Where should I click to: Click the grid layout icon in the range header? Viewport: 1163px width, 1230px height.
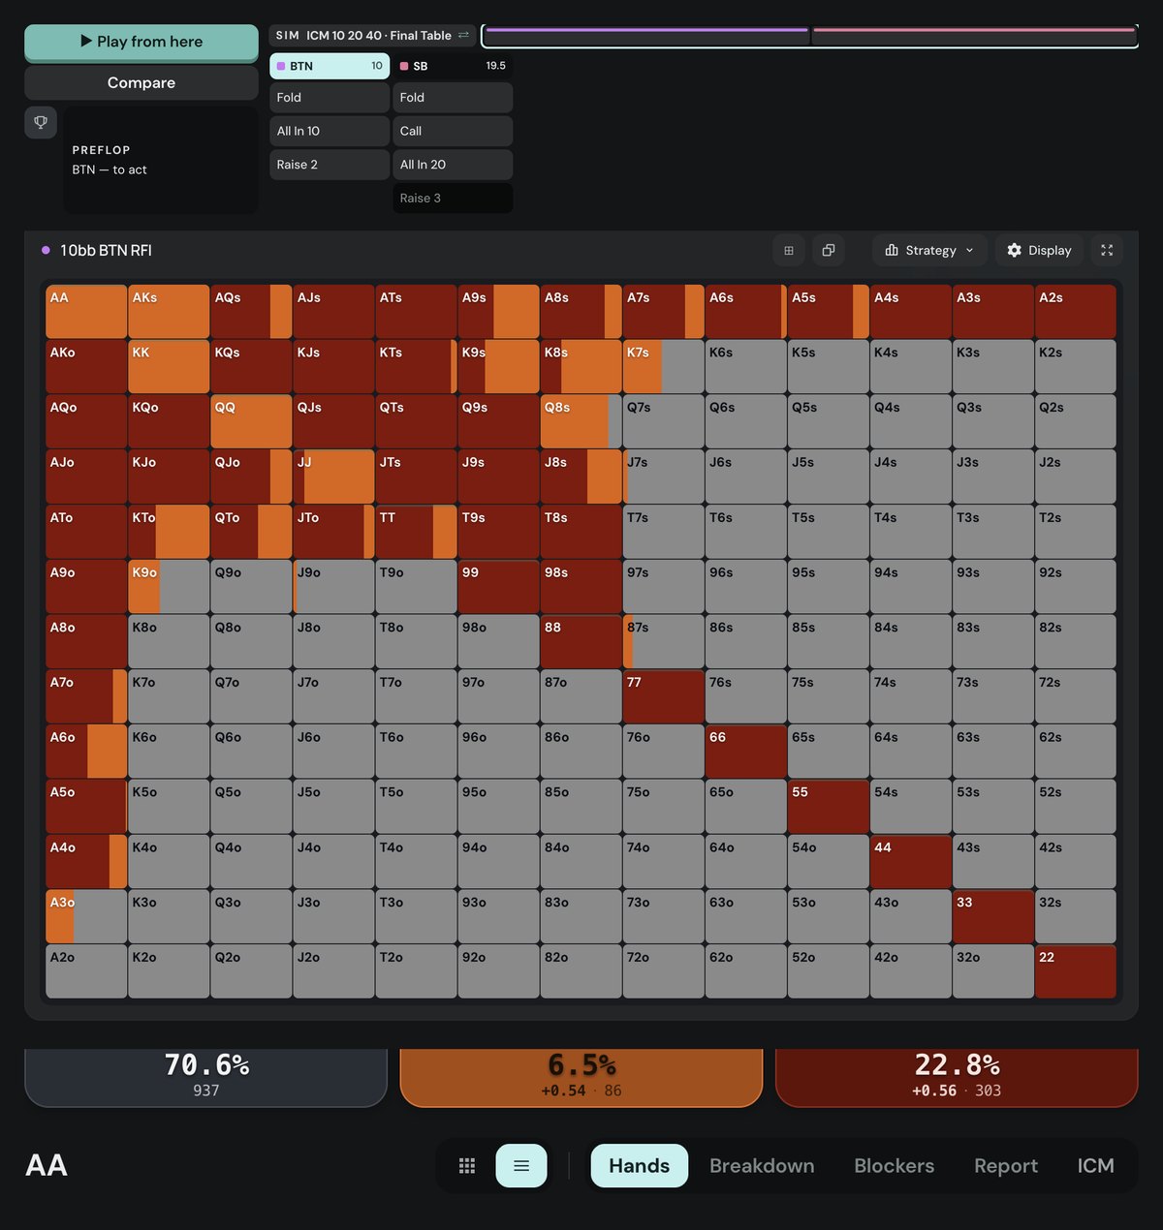[x=789, y=250]
